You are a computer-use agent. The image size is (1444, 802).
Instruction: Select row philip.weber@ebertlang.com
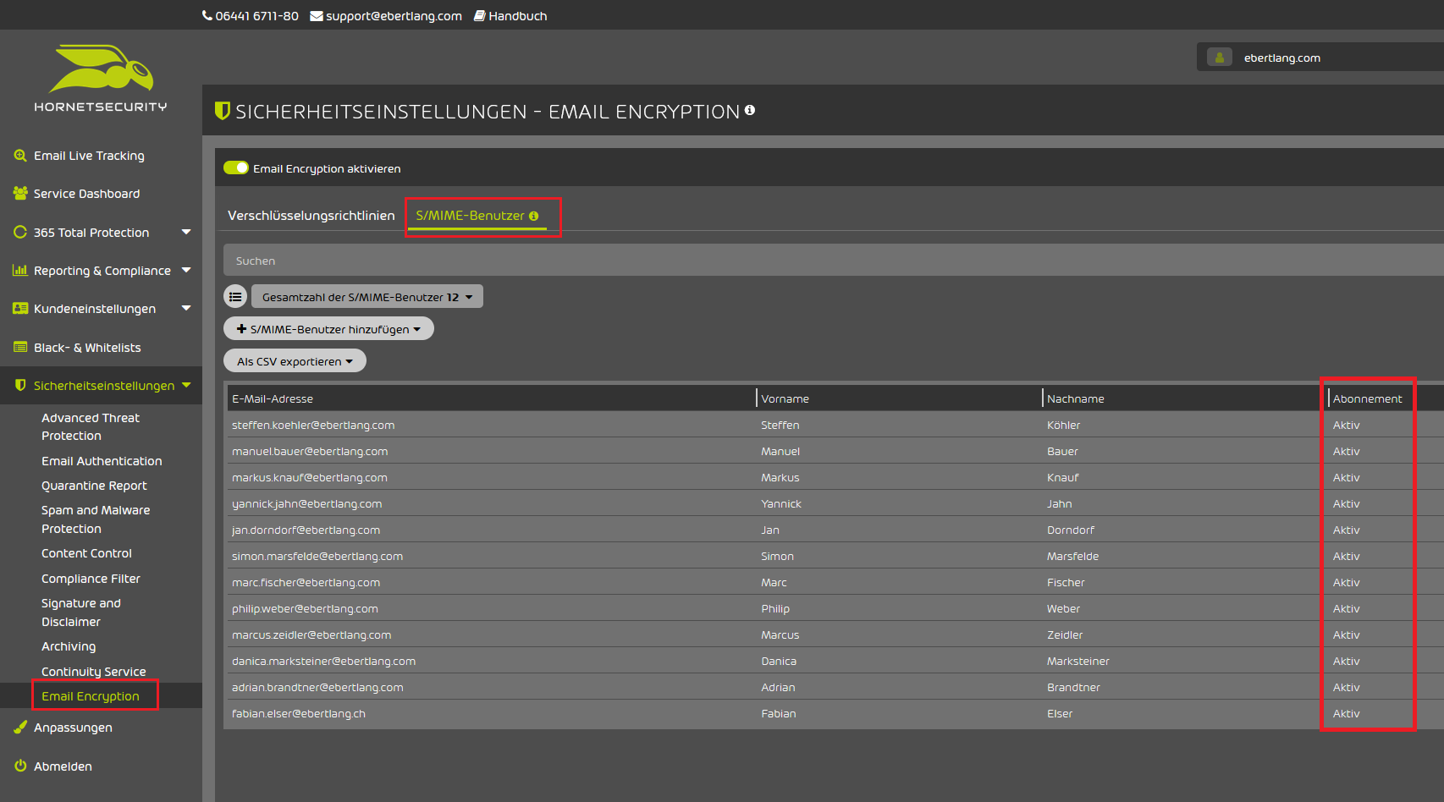(x=835, y=608)
